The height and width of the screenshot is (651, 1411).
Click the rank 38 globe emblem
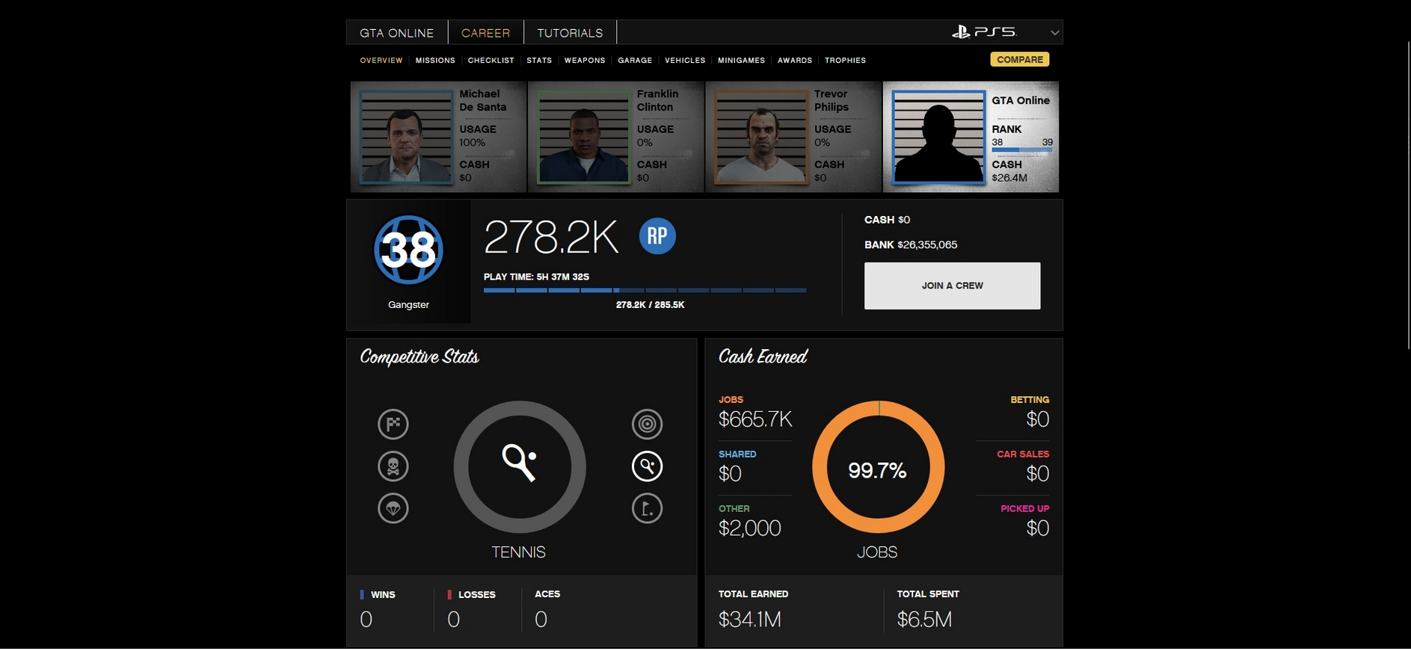pyautogui.click(x=408, y=250)
